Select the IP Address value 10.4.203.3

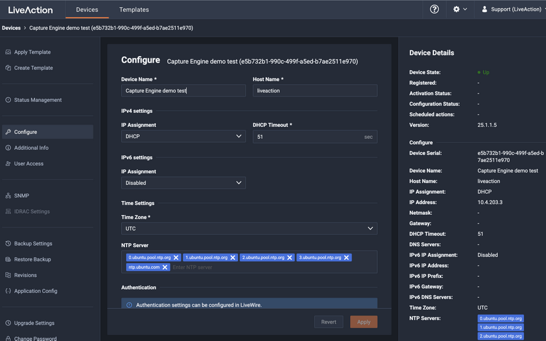[490, 202]
